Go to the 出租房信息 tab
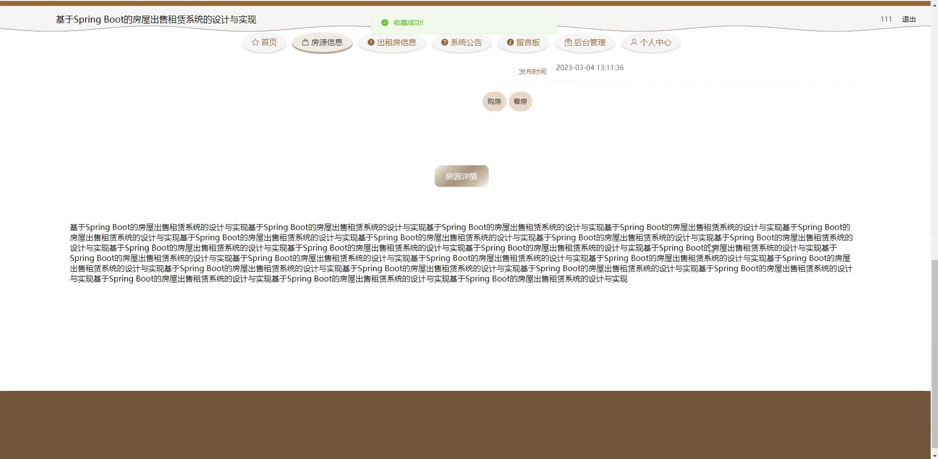The image size is (938, 459). (x=391, y=43)
